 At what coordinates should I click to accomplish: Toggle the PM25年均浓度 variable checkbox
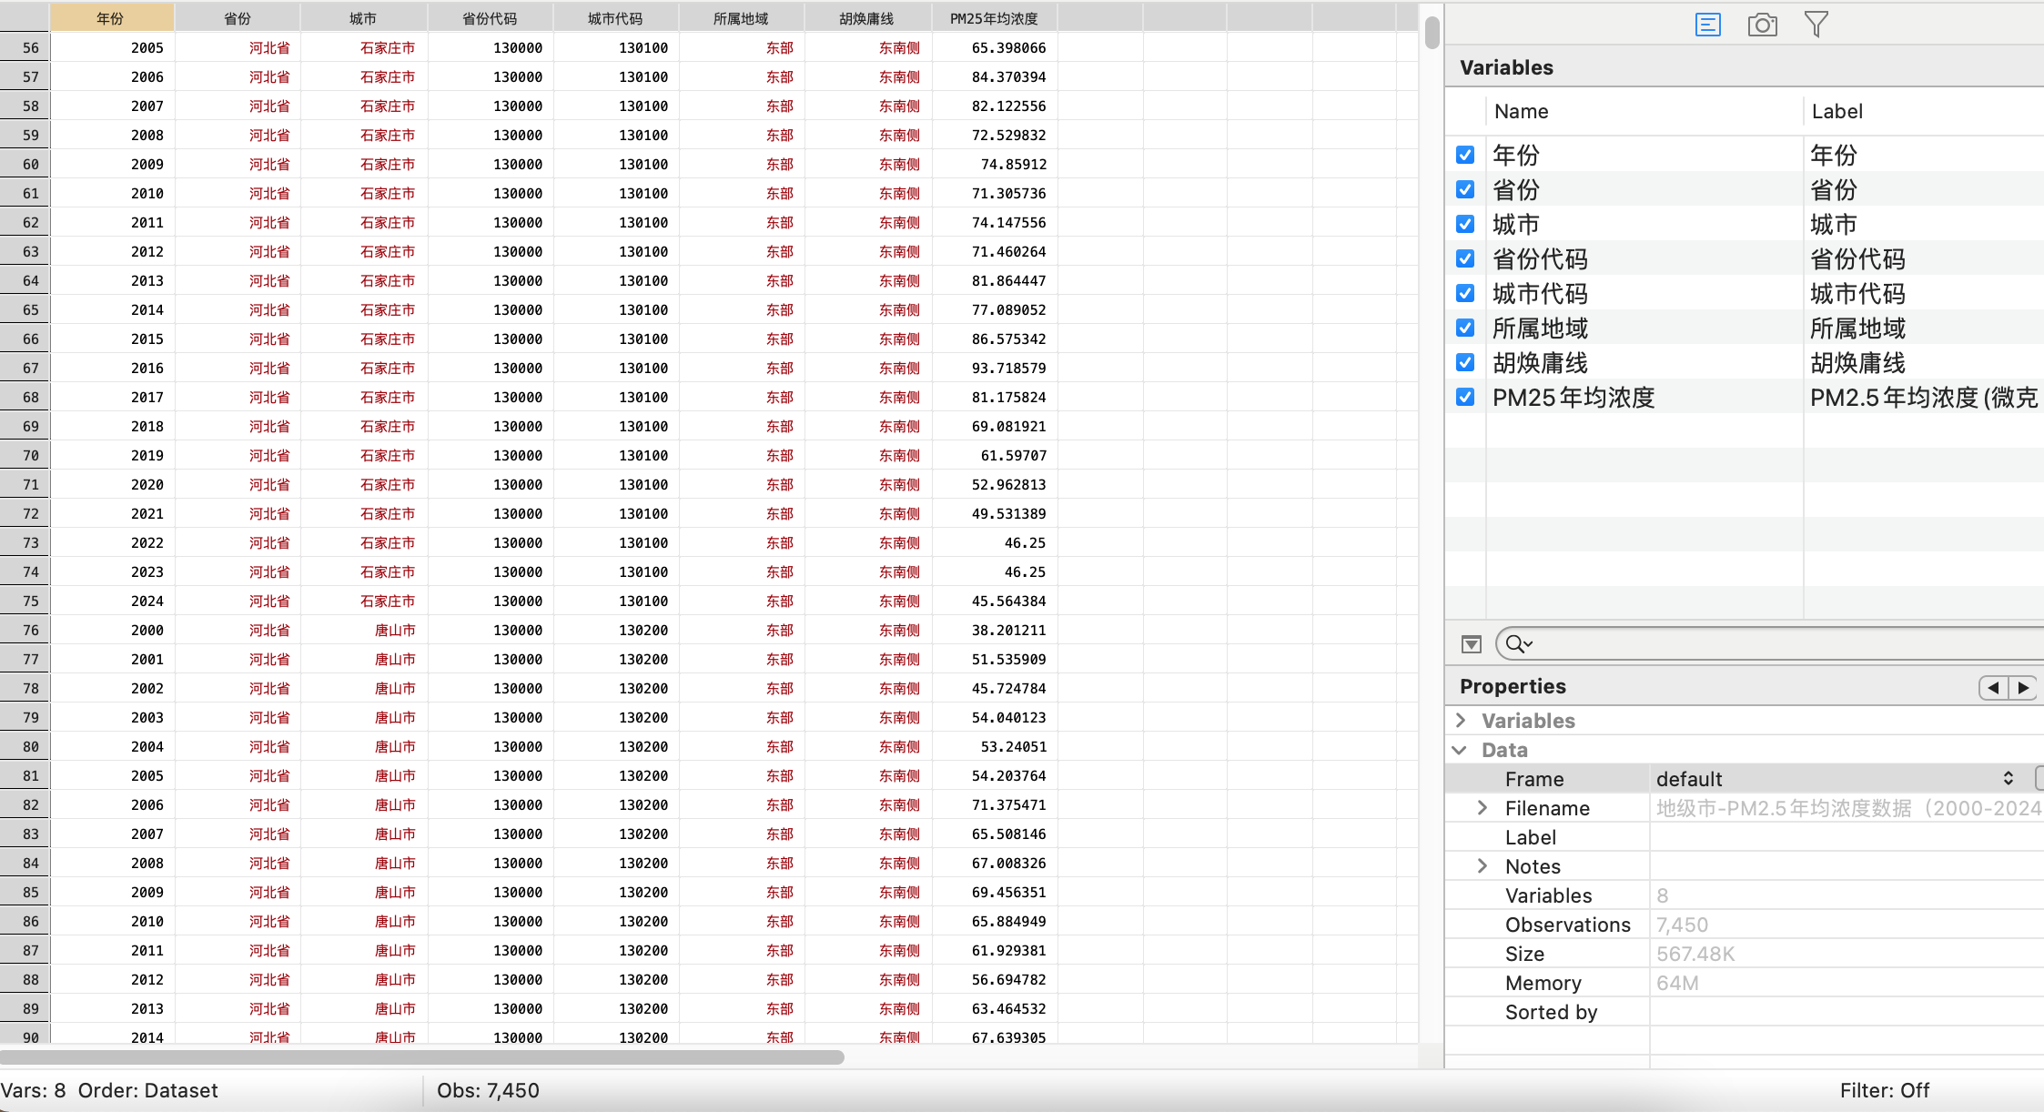click(x=1465, y=397)
